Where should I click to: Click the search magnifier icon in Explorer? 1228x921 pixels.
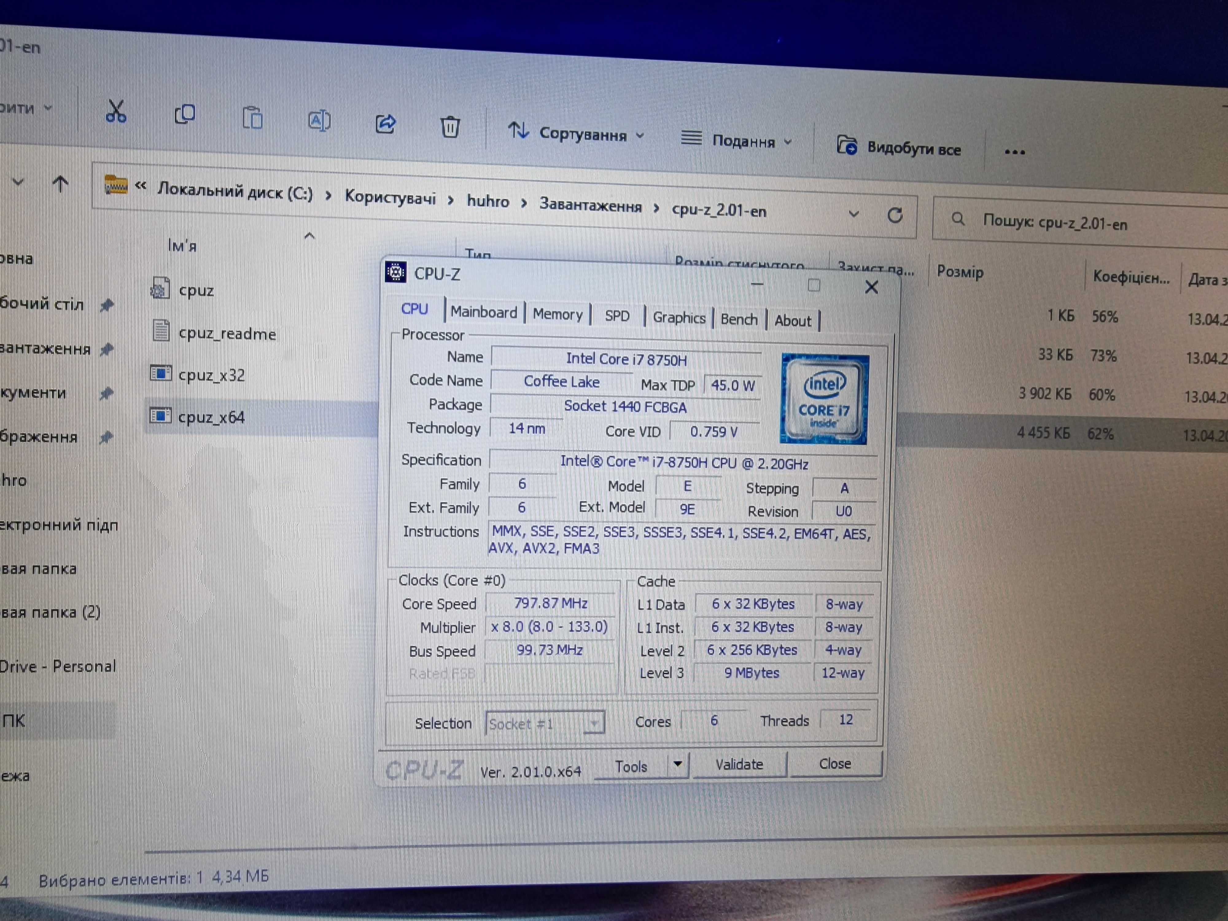click(958, 219)
